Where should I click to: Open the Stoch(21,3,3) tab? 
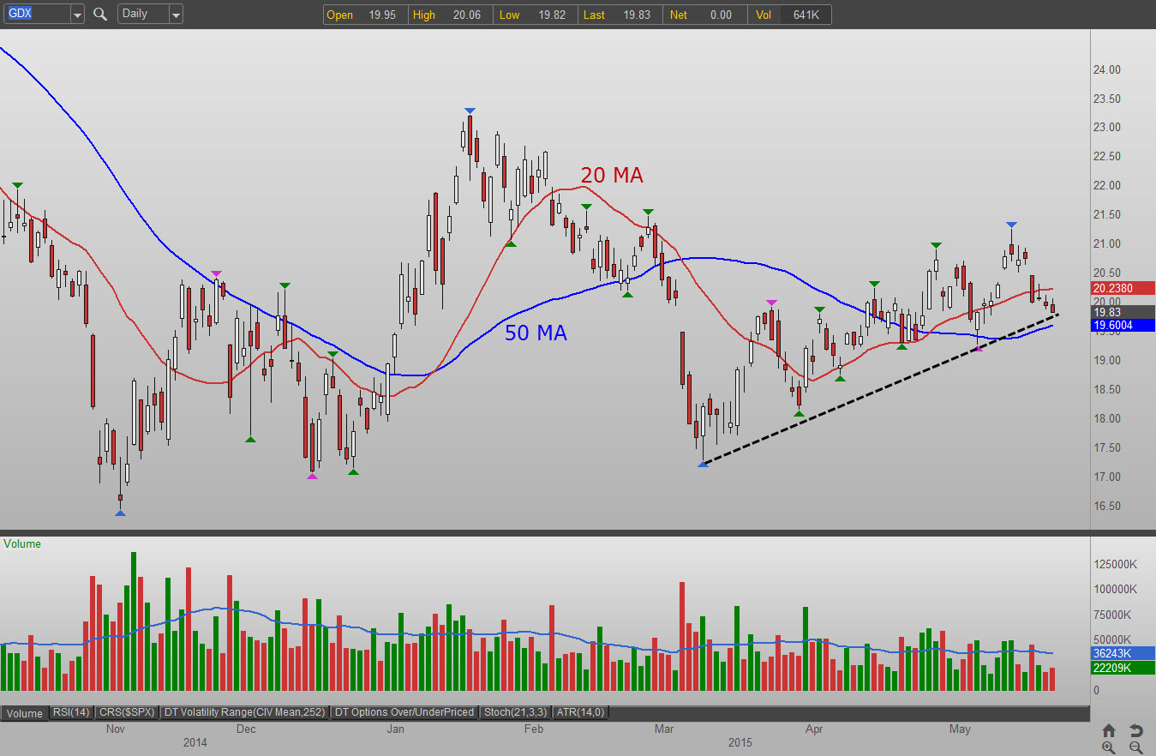coord(516,712)
